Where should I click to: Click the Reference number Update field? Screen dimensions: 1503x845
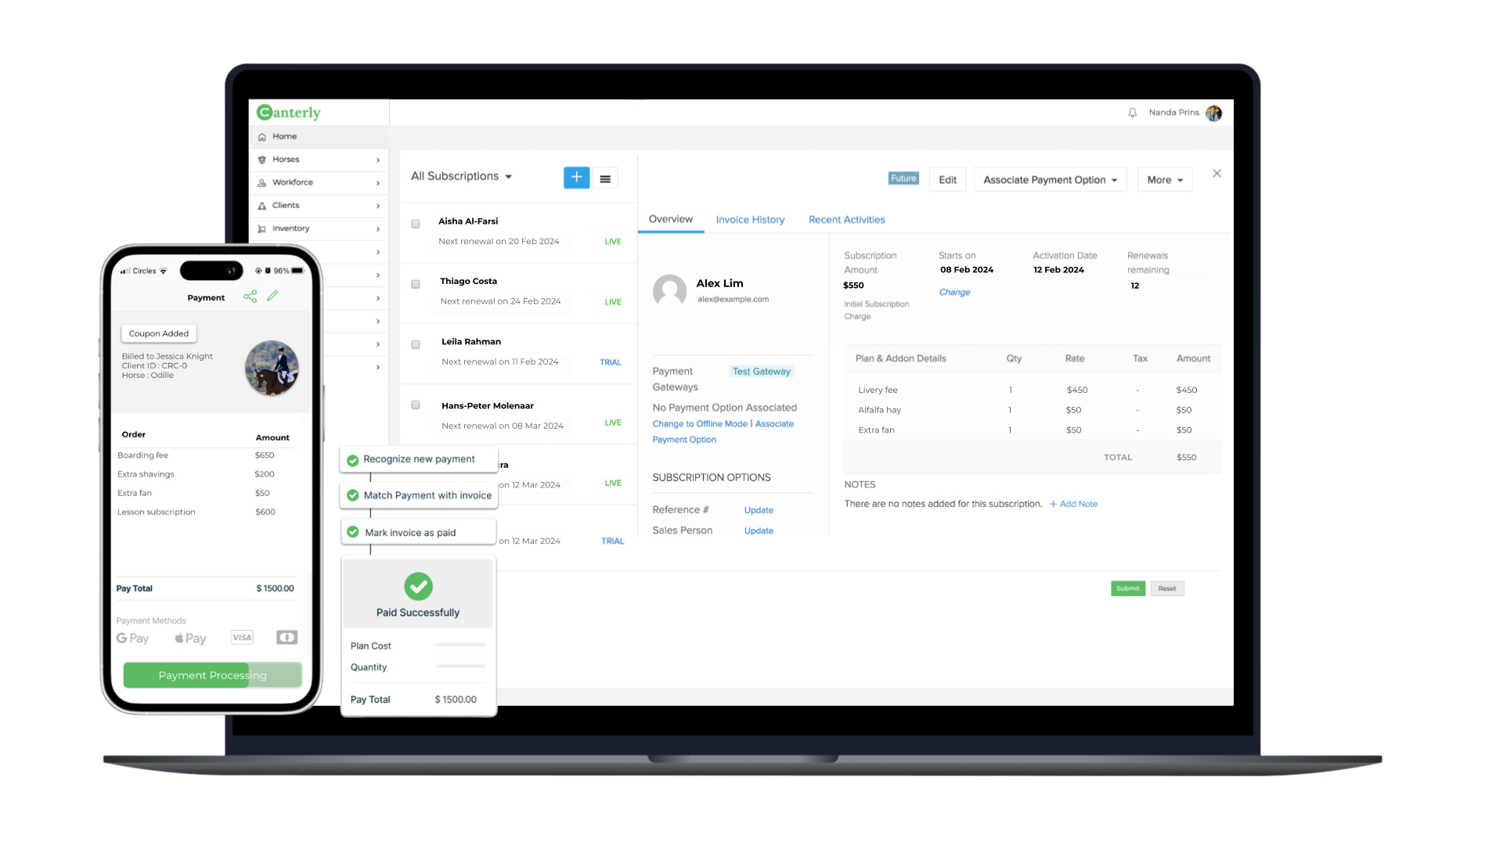point(759,509)
